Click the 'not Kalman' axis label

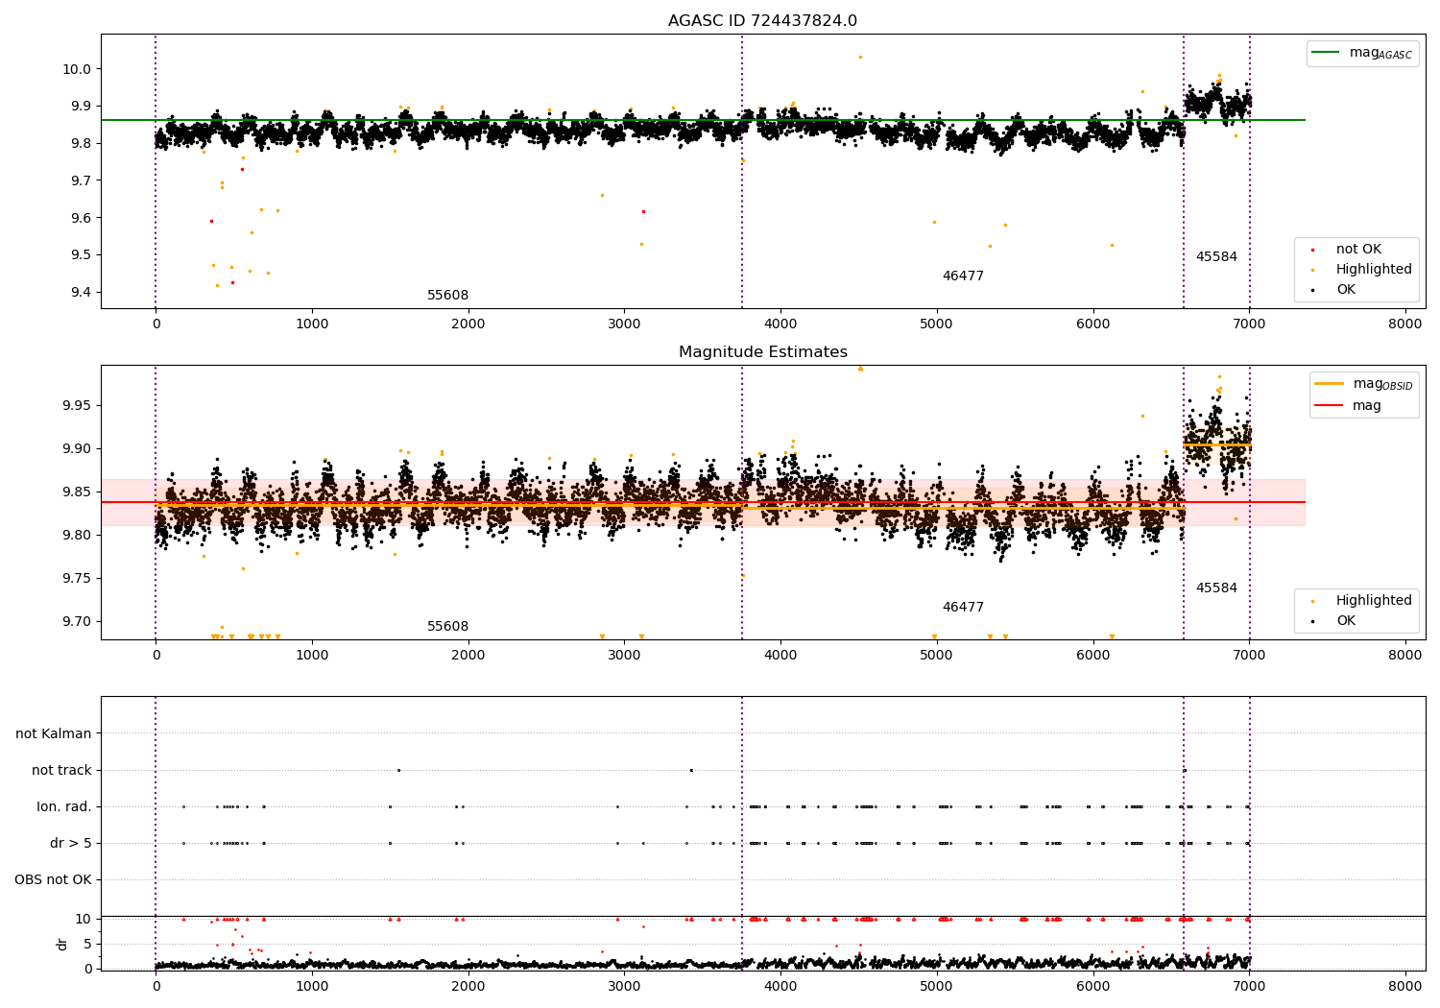[x=54, y=733]
